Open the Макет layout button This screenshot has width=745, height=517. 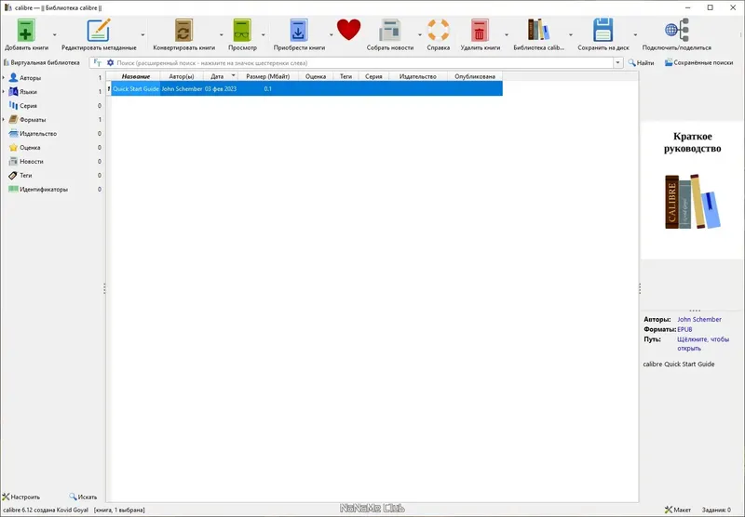(678, 510)
